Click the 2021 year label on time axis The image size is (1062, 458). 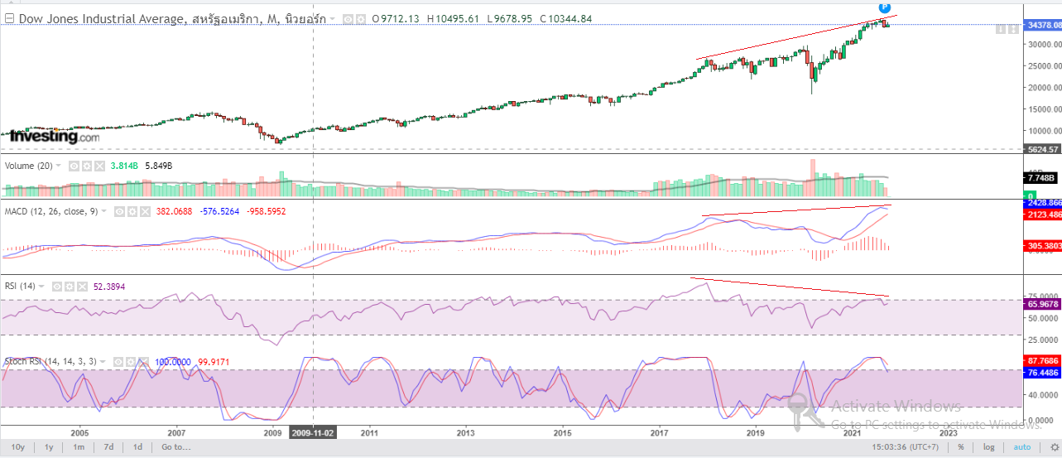[853, 432]
